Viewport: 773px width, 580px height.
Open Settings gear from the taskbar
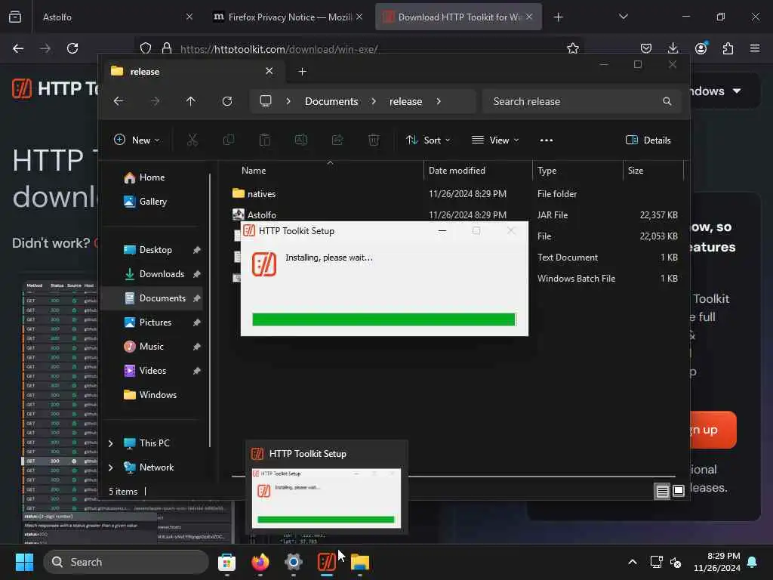tap(294, 562)
